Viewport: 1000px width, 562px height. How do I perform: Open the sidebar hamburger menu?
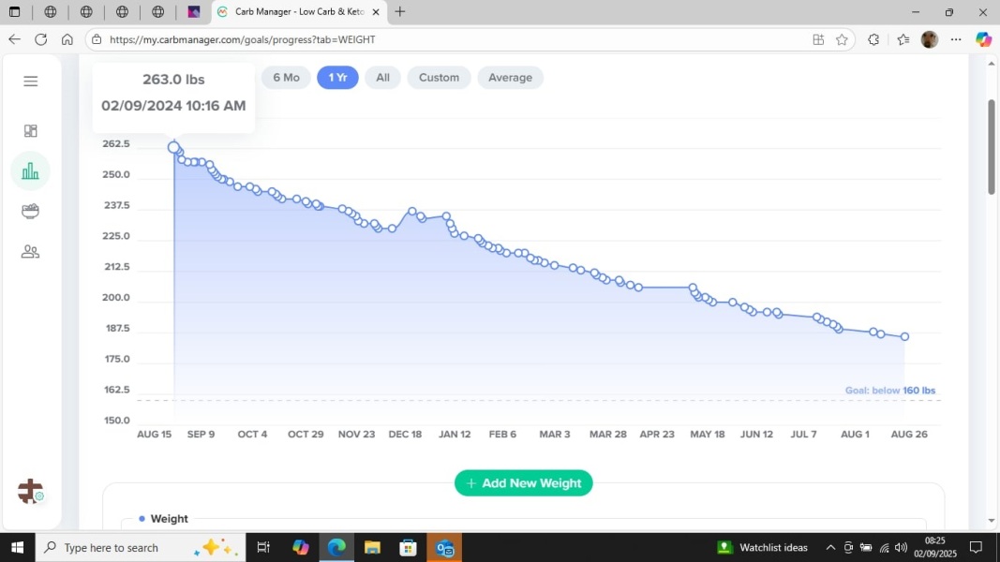pyautogui.click(x=31, y=81)
